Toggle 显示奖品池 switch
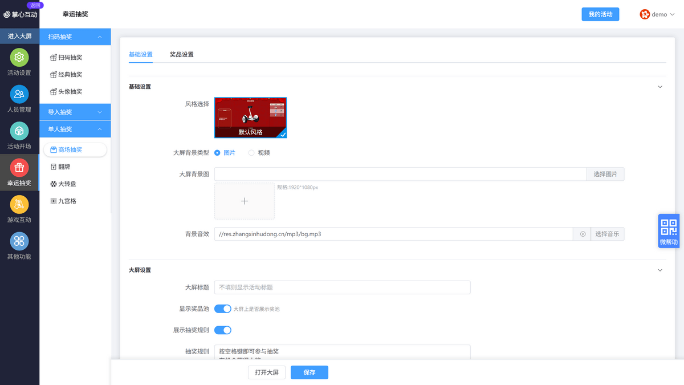Screen dimensions: 684x385 pyautogui.click(x=223, y=309)
